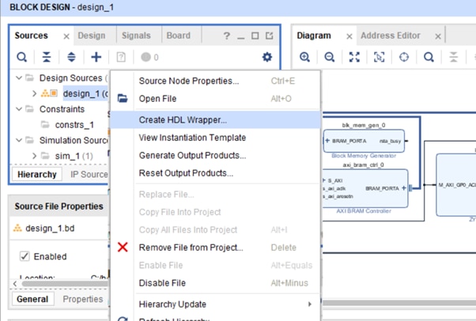Select the IP Sources bottom tab
Screen dimensions: 476x321
tap(89, 174)
